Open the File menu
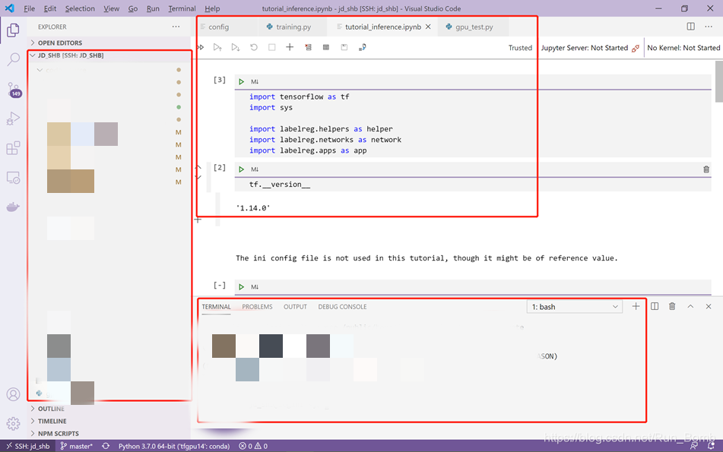Image resolution: width=723 pixels, height=452 pixels. 29,8
